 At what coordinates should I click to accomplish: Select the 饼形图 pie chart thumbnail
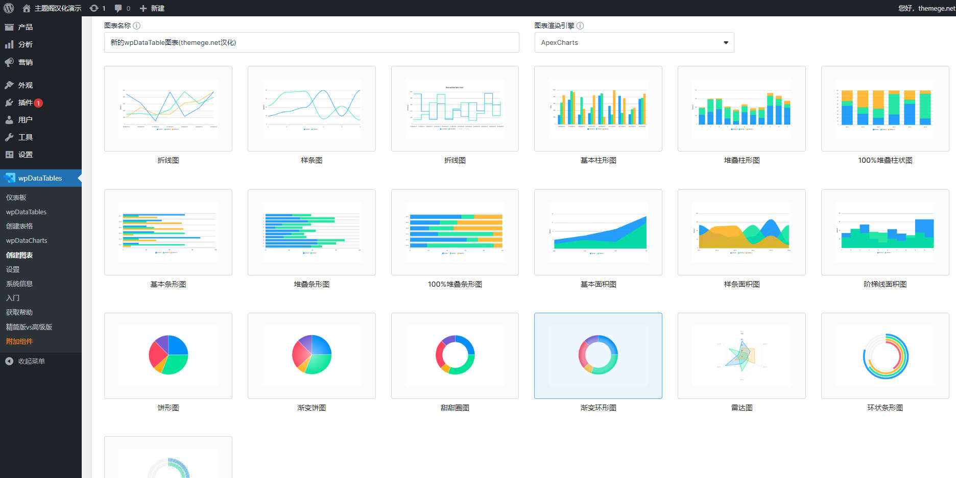(x=168, y=356)
